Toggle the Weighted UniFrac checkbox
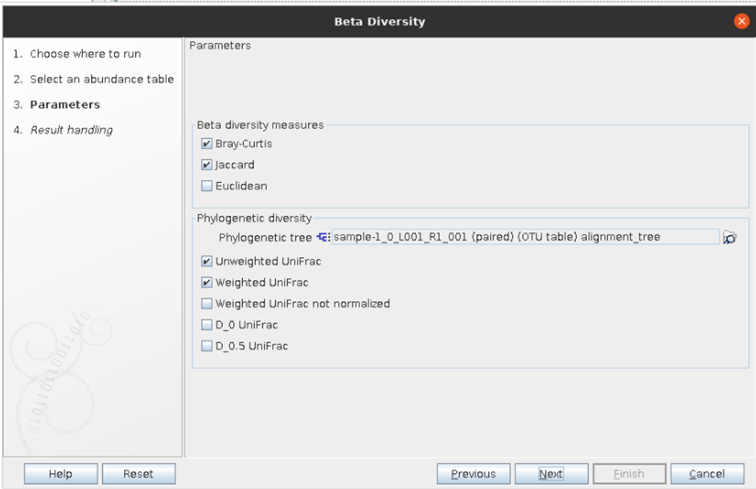This screenshot has height=489, width=756. coord(207,283)
